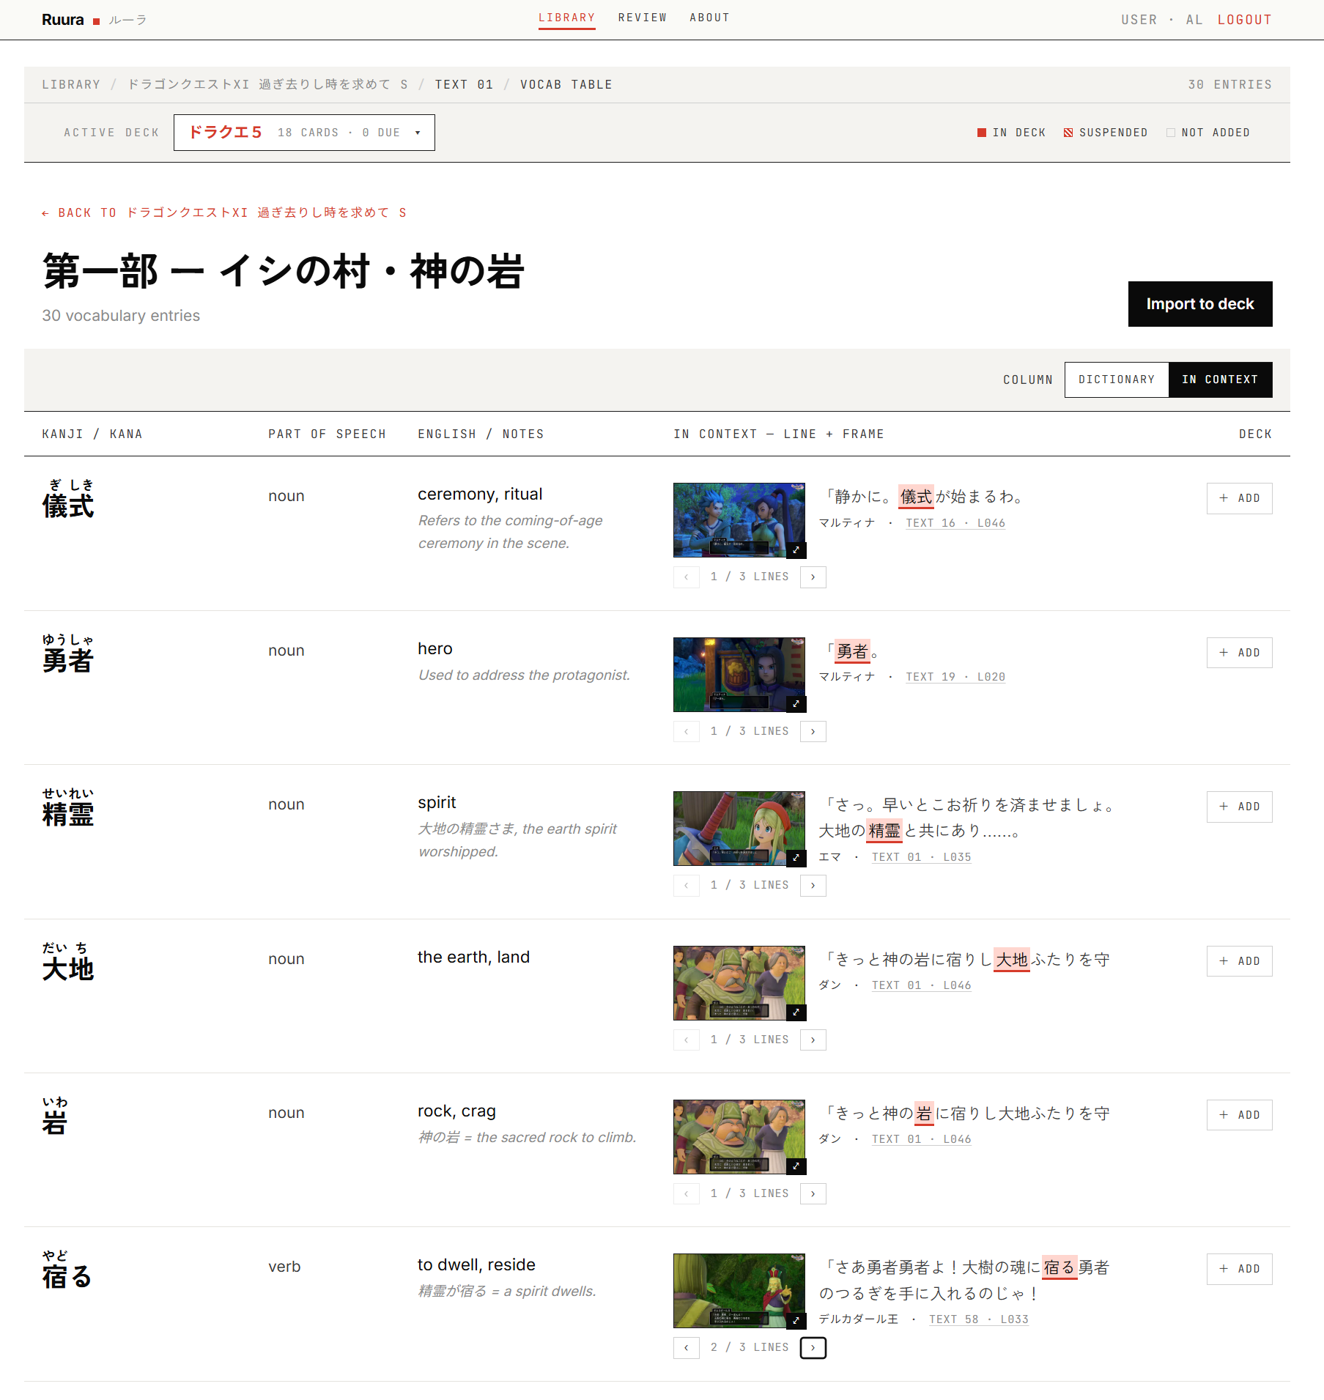Click the Kanji / Kana column header
The width and height of the screenshot is (1324, 1400).
point(92,434)
